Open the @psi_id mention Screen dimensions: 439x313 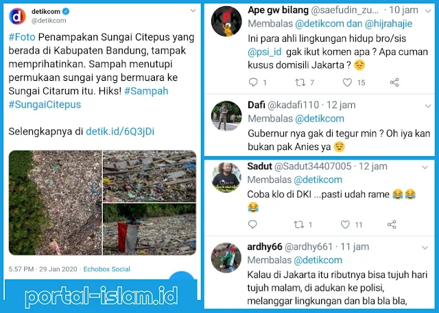pyautogui.click(x=265, y=51)
